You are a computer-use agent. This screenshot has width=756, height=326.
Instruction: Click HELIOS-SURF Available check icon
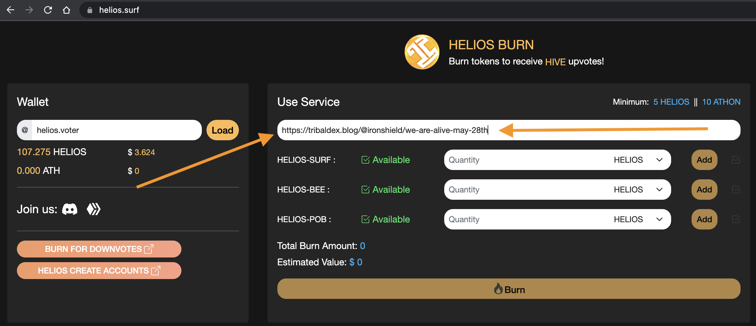(365, 160)
